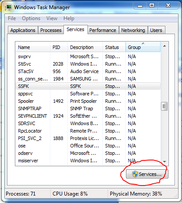Sort services by the PID column
Screen dimensions: 182x203
pyautogui.click(x=59, y=47)
